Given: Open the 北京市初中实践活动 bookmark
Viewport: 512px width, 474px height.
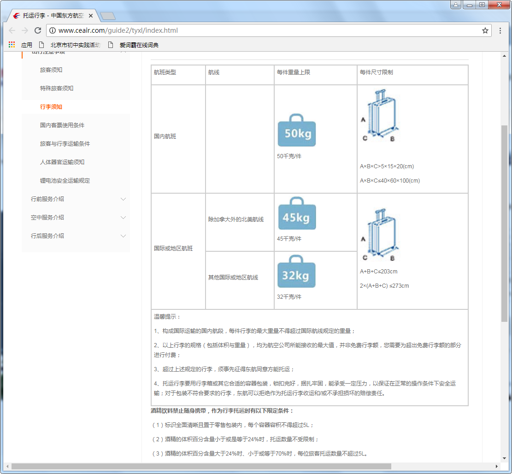Looking at the screenshot, I should pos(70,45).
